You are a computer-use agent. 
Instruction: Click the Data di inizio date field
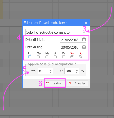[73, 40]
